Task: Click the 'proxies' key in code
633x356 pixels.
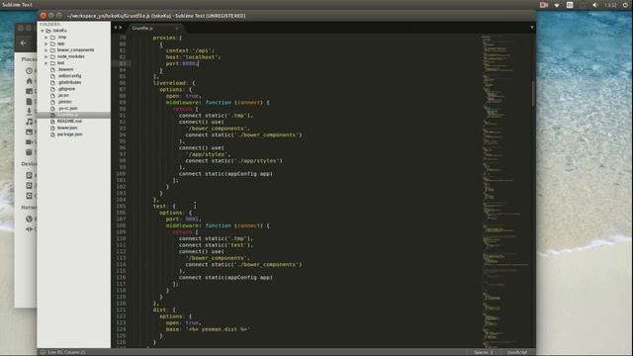Action: point(164,38)
